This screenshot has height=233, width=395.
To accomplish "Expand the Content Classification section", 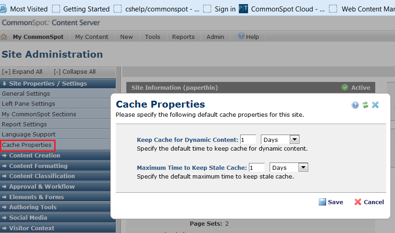I will 55,176.
